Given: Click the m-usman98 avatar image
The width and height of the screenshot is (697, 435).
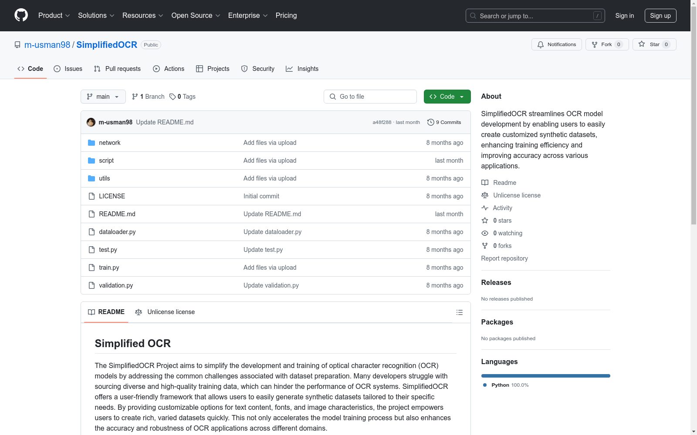Looking at the screenshot, I should 91,122.
